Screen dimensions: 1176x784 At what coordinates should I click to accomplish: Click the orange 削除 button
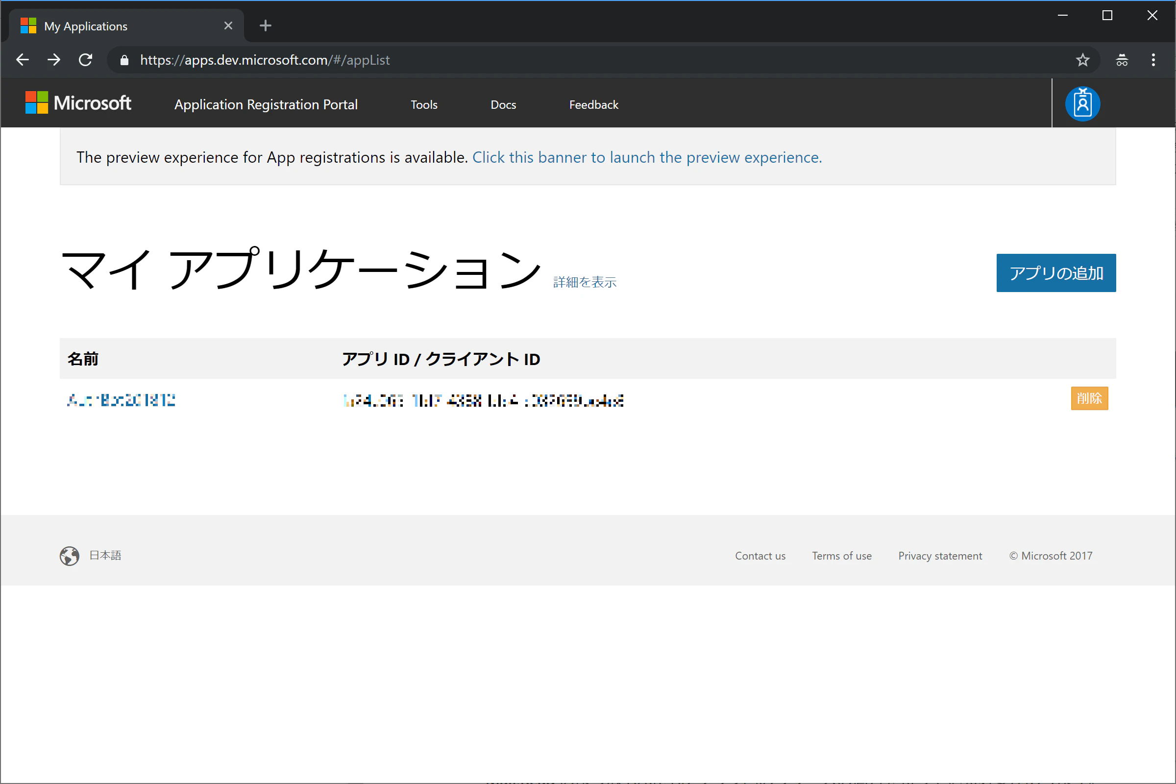[x=1089, y=398]
